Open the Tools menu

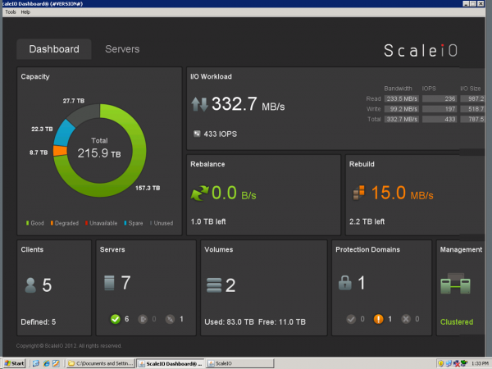coord(11,12)
